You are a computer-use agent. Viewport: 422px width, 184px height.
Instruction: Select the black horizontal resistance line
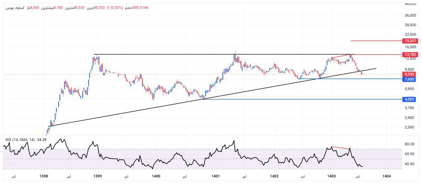click(x=224, y=54)
